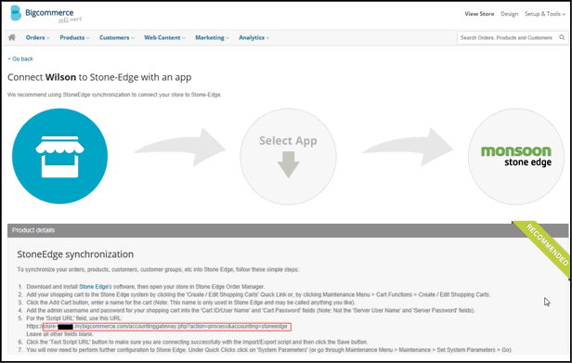Follow the Stone Edge software link

coord(94,287)
